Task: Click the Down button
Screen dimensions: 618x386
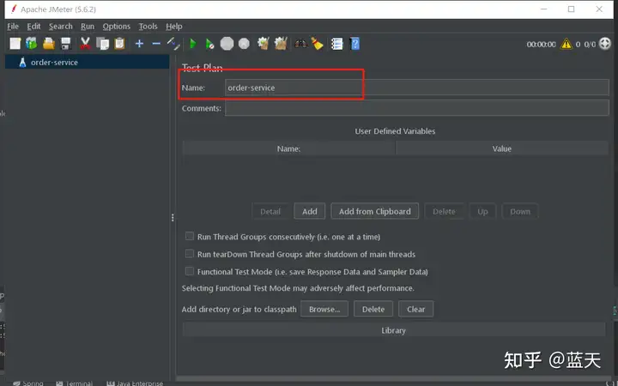Action: (x=520, y=212)
